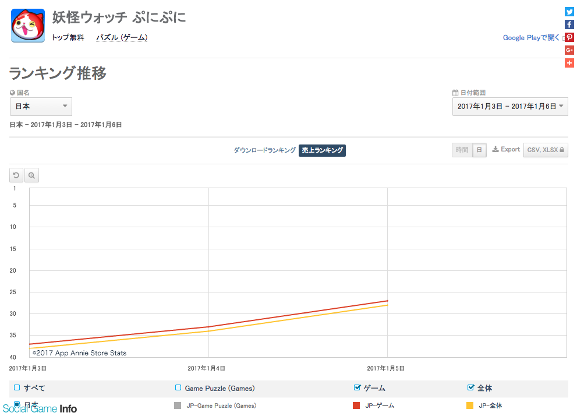Switch to ダウンロードランキング tab
Image resolution: width=577 pixels, height=416 pixels.
coord(264,150)
